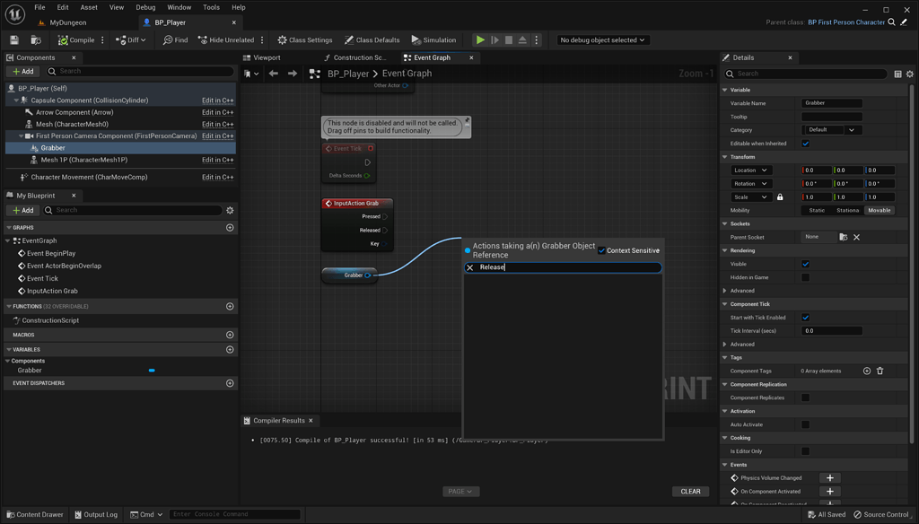The height and width of the screenshot is (524, 919).
Task: Disable the Visible checkbox under Rendering
Action: (804, 263)
